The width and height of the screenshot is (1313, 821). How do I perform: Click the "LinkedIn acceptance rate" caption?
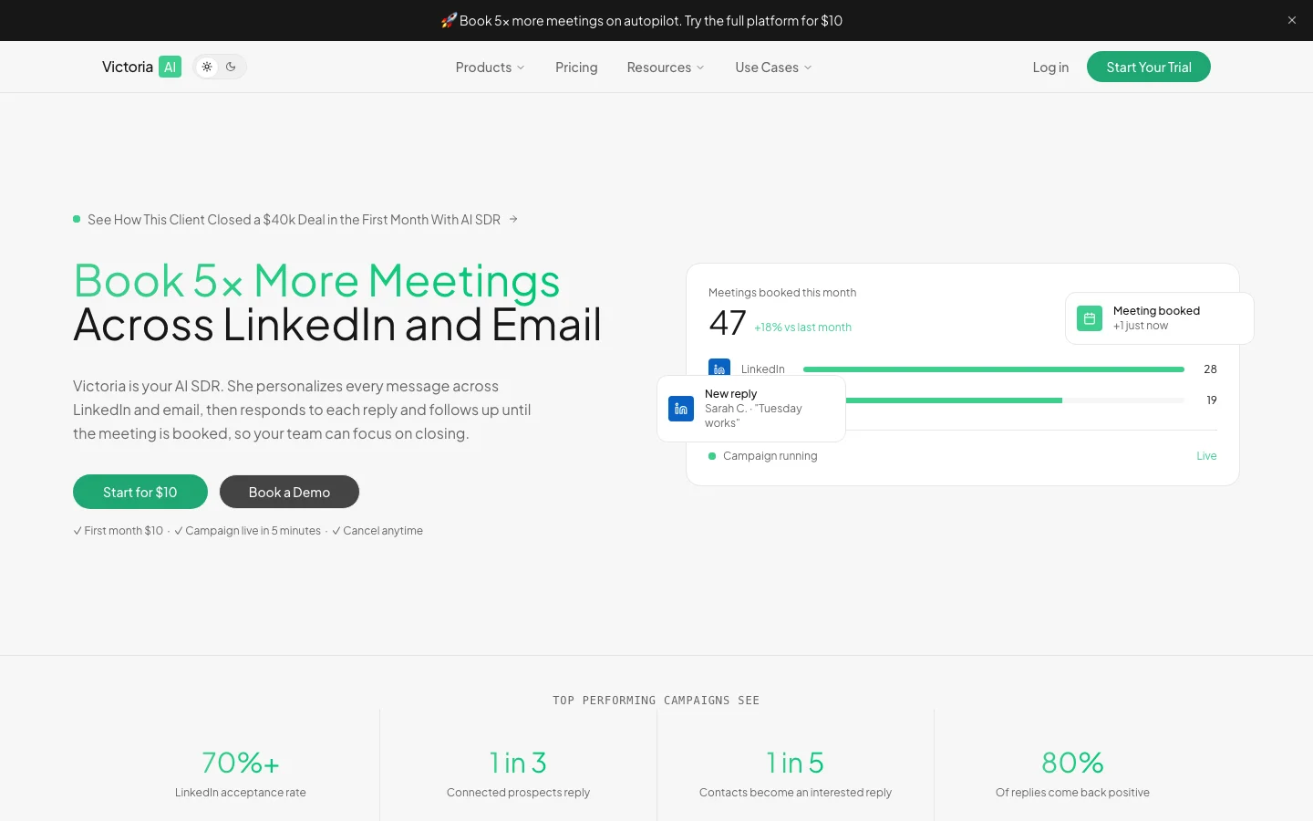click(x=241, y=793)
